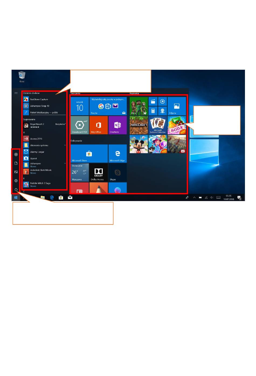The height and width of the screenshot is (376, 256).
Task: Launch the Minecraft tile
Action: coord(139,125)
